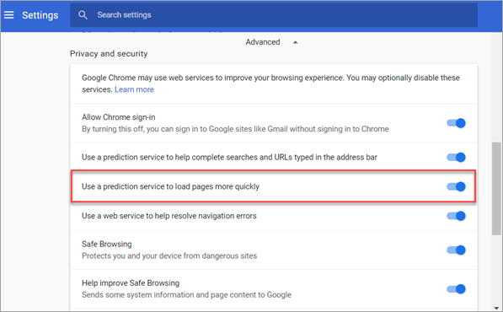Screen dimensions: 503x312
Task: Click 'Use a web service to help resolve' text
Action: tap(169, 216)
